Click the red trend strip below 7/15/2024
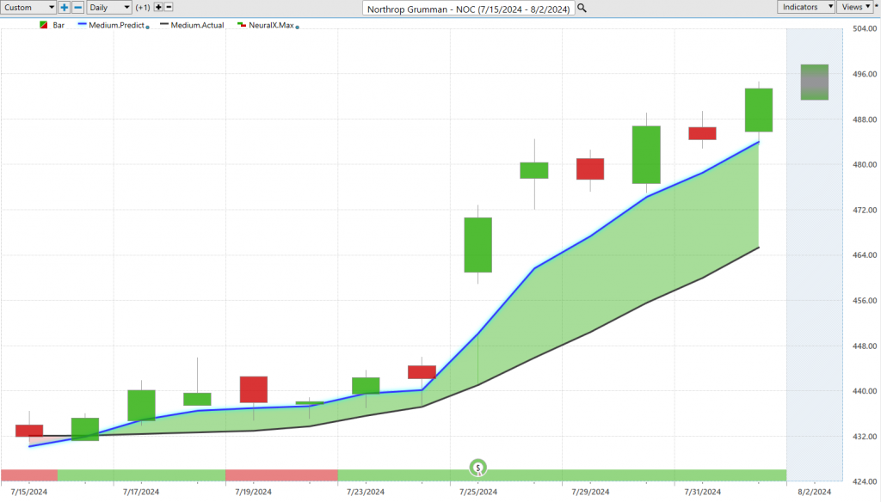Viewport: 881px width, 502px height. (x=29, y=475)
